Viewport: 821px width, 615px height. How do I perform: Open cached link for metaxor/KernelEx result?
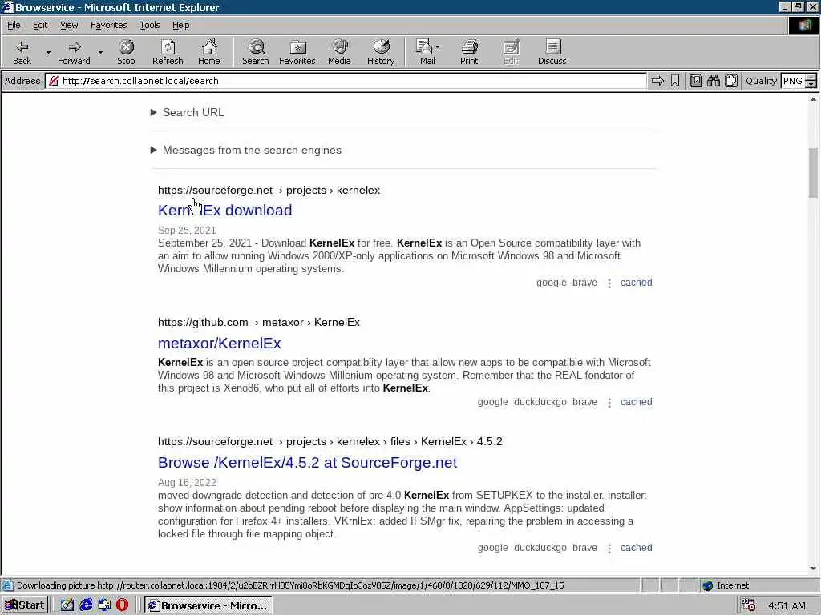coord(636,402)
